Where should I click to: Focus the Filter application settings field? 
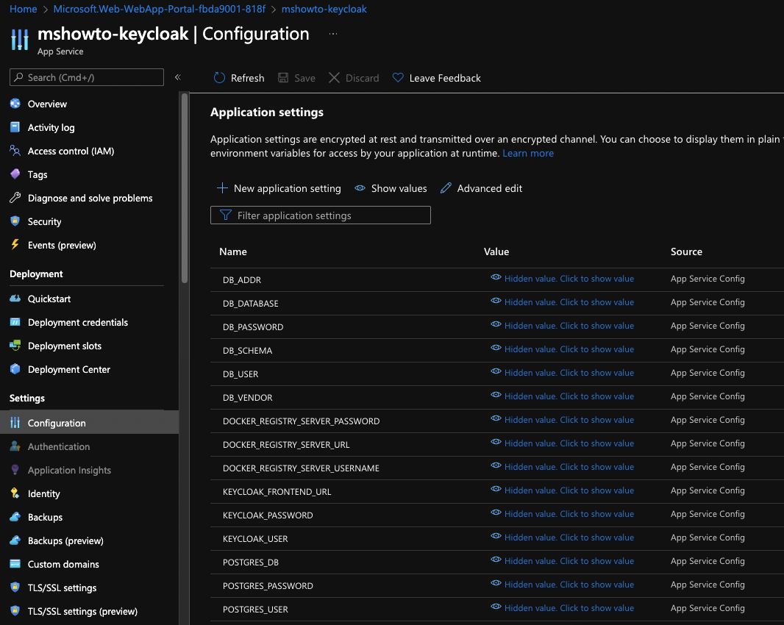pyautogui.click(x=321, y=215)
